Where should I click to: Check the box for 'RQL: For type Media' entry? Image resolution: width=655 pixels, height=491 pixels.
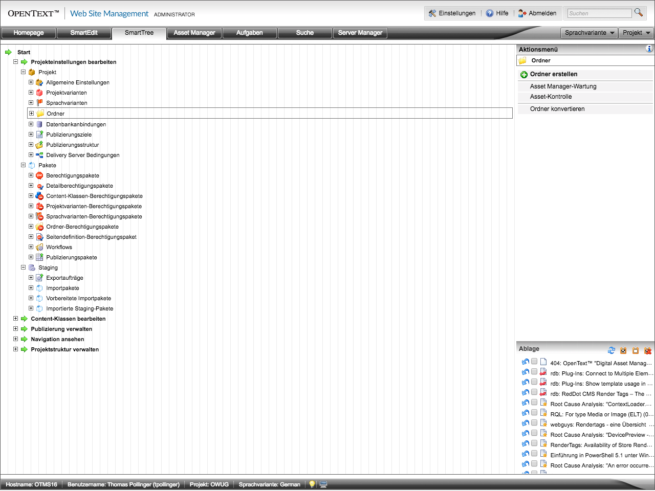point(534,413)
